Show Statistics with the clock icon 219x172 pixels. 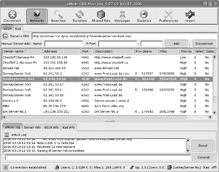[144, 16]
